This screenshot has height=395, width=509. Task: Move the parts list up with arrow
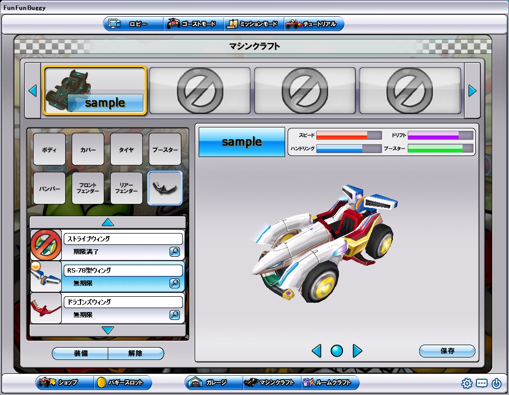click(108, 223)
